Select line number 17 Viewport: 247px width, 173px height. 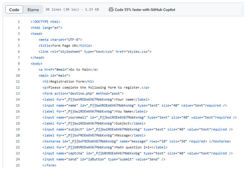pyautogui.click(x=18, y=118)
